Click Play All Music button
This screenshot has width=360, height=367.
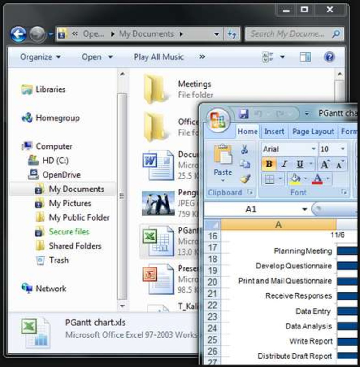click(x=158, y=57)
